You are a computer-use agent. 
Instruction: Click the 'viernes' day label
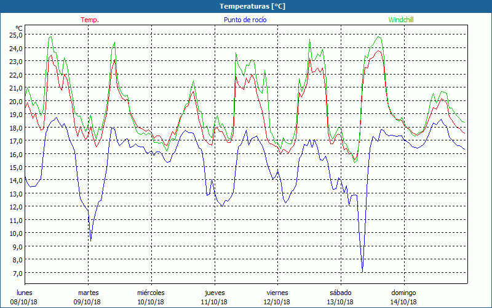click(277, 293)
